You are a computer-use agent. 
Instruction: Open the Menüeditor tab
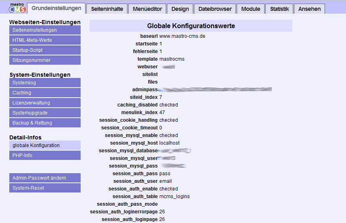tap(147, 9)
